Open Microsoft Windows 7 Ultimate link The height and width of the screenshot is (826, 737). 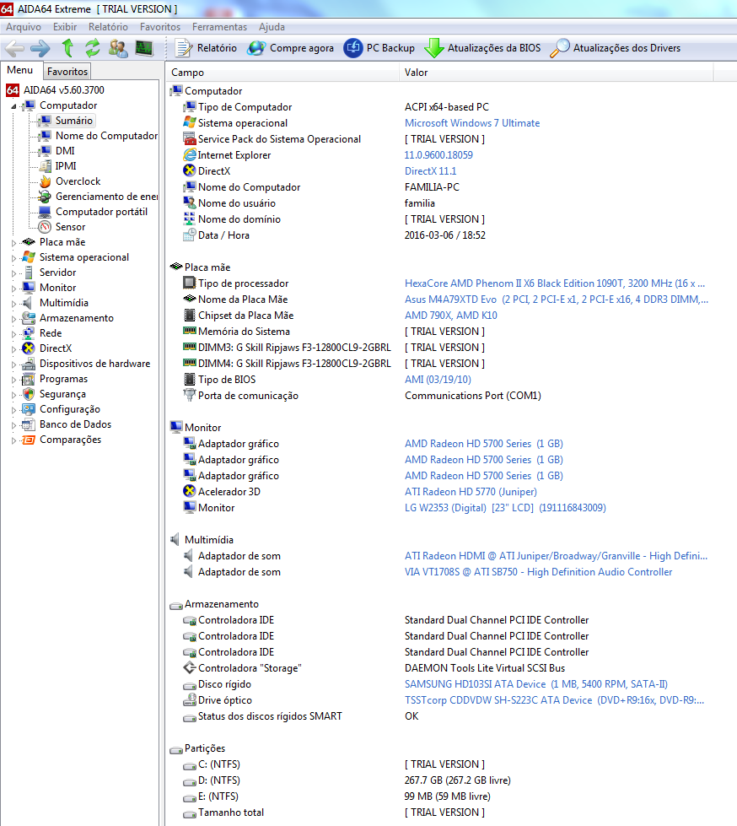click(x=472, y=123)
